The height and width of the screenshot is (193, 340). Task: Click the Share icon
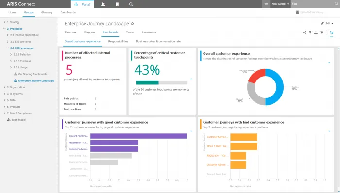pos(305,32)
